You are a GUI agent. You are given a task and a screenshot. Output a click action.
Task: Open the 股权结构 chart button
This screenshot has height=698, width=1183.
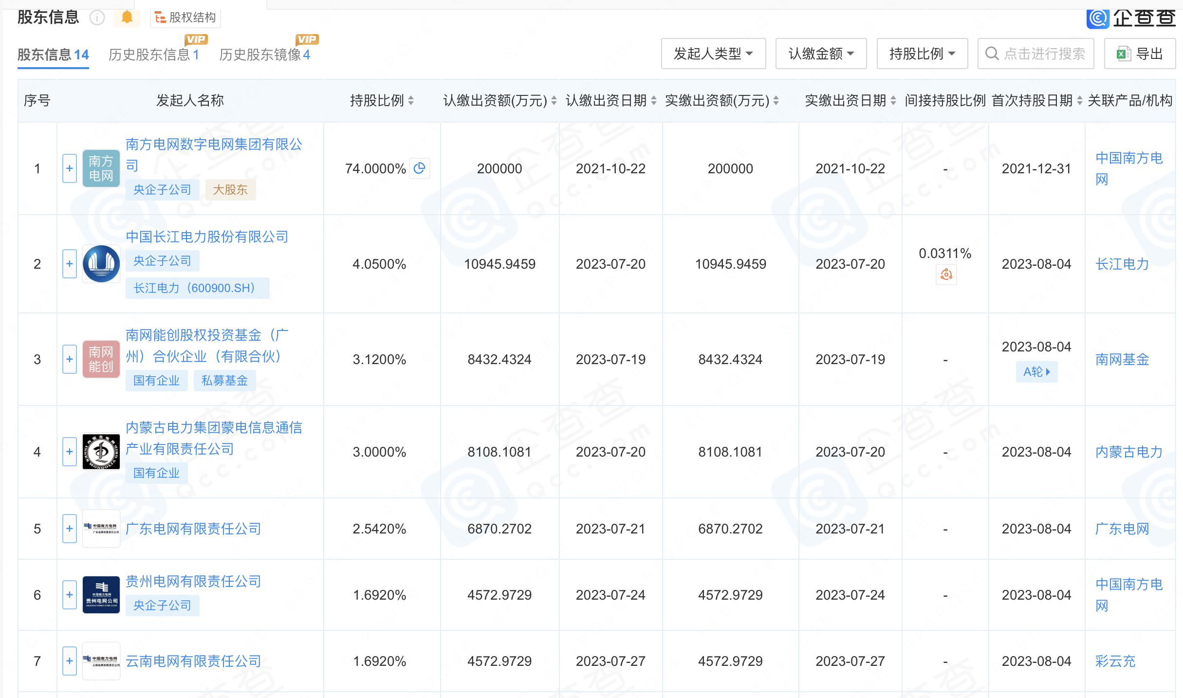(185, 18)
